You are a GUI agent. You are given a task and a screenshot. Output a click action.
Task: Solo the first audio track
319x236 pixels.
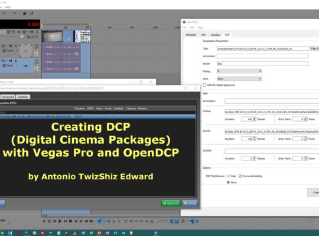click(16, 46)
